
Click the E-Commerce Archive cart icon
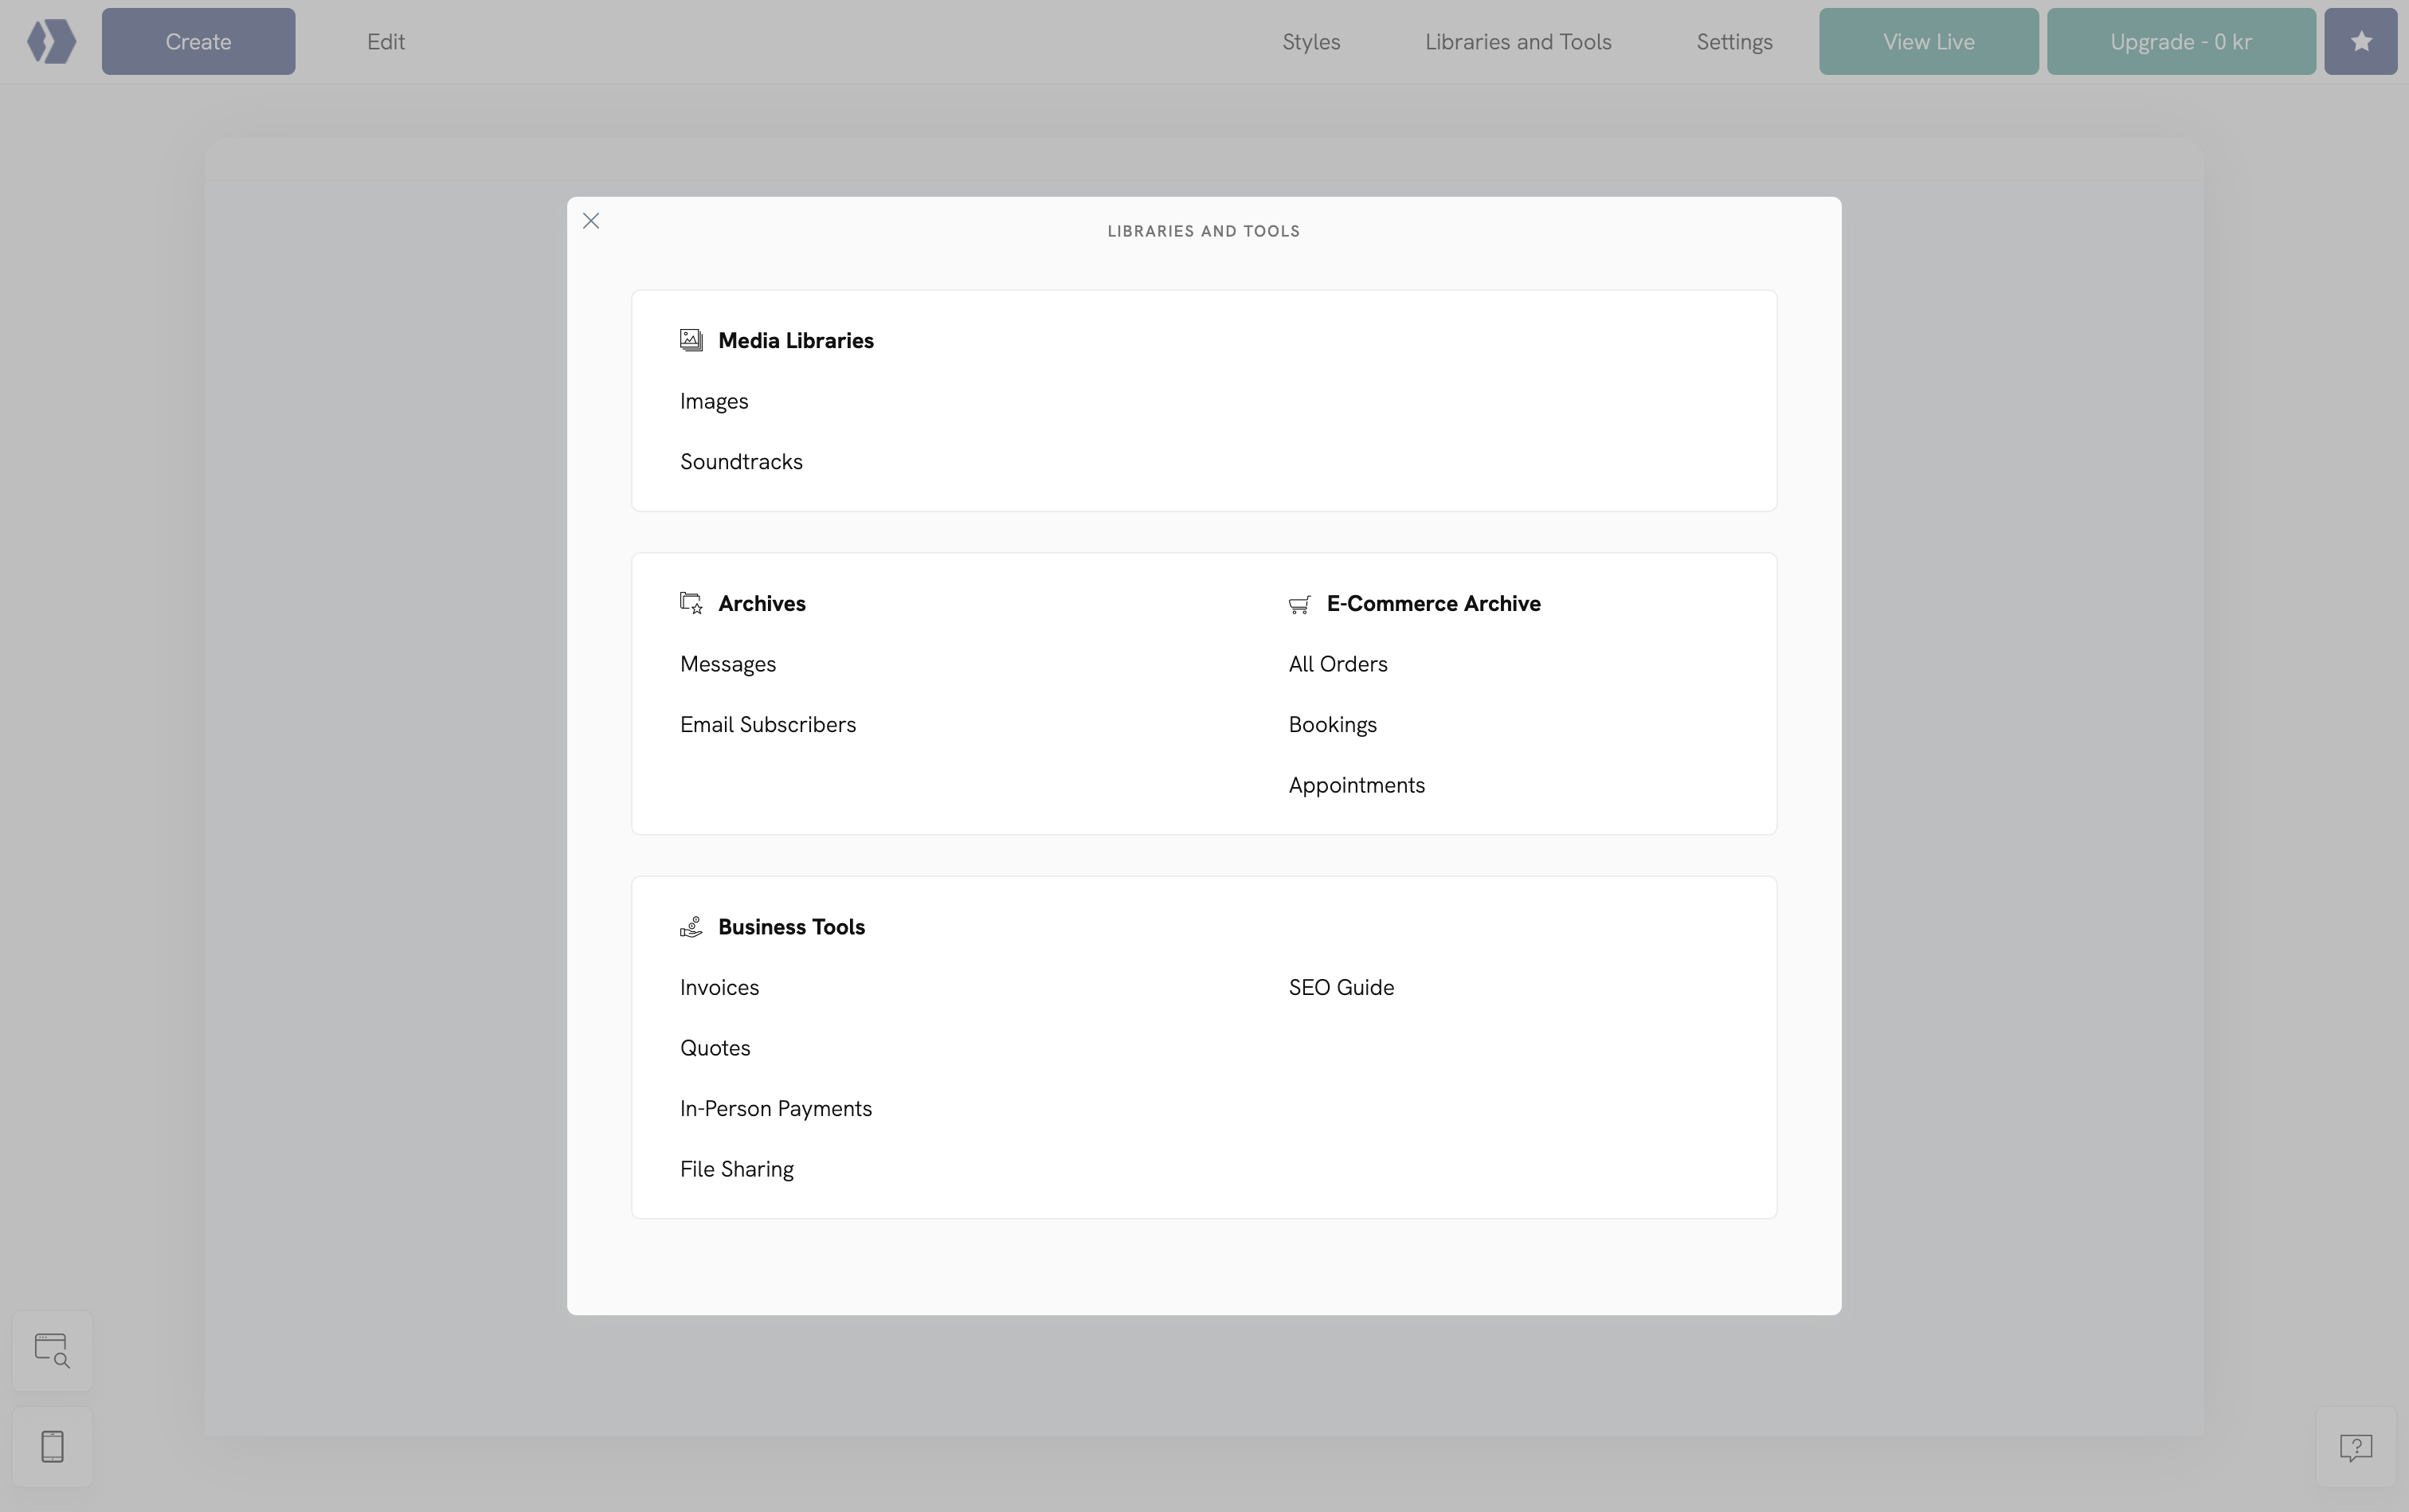tap(1299, 604)
